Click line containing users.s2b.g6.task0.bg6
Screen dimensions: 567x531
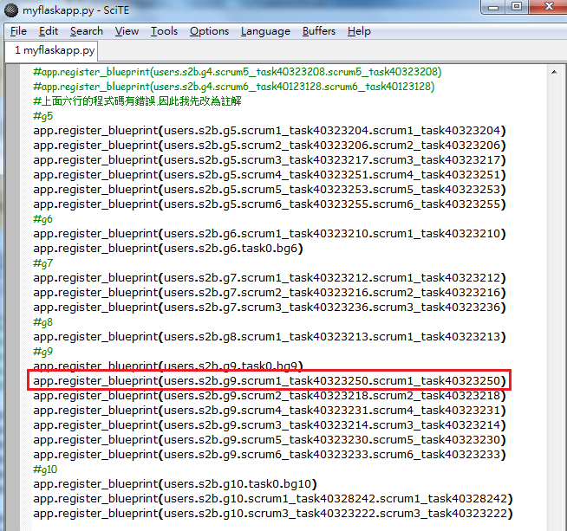(168, 249)
